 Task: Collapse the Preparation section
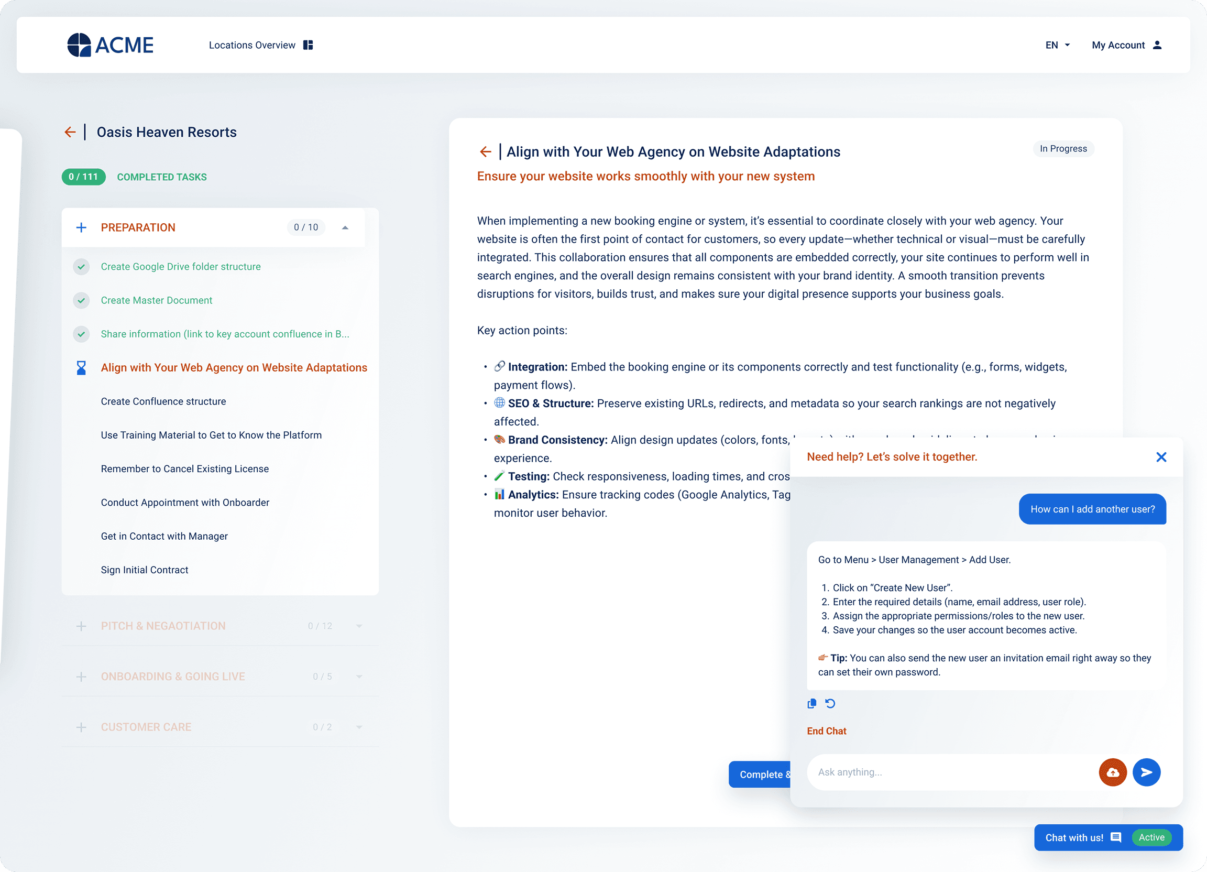coord(345,228)
